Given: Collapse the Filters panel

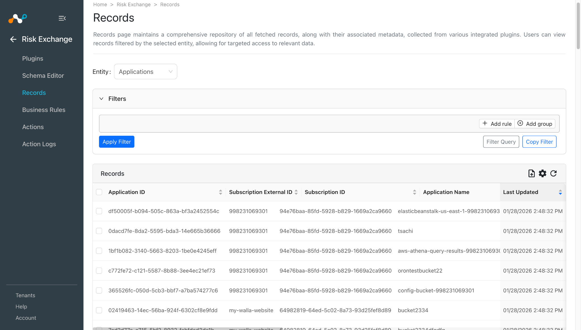Looking at the screenshot, I should pos(101,99).
